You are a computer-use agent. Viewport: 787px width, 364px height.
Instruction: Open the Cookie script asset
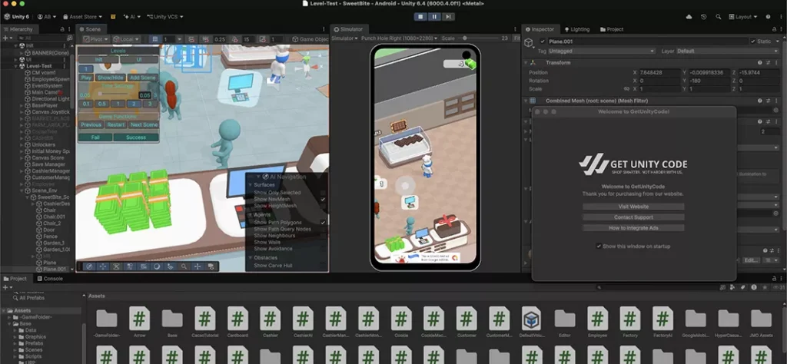click(x=401, y=319)
